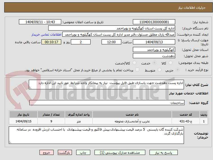Select the کالا radio button
The width and height of the screenshot is (213, 160).
click(x=170, y=63)
